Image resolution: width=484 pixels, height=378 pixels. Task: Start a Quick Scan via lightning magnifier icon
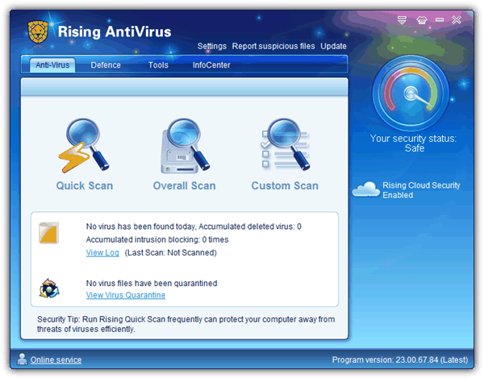(83, 145)
